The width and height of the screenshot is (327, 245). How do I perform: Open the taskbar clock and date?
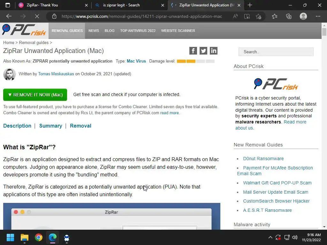coord(311,237)
